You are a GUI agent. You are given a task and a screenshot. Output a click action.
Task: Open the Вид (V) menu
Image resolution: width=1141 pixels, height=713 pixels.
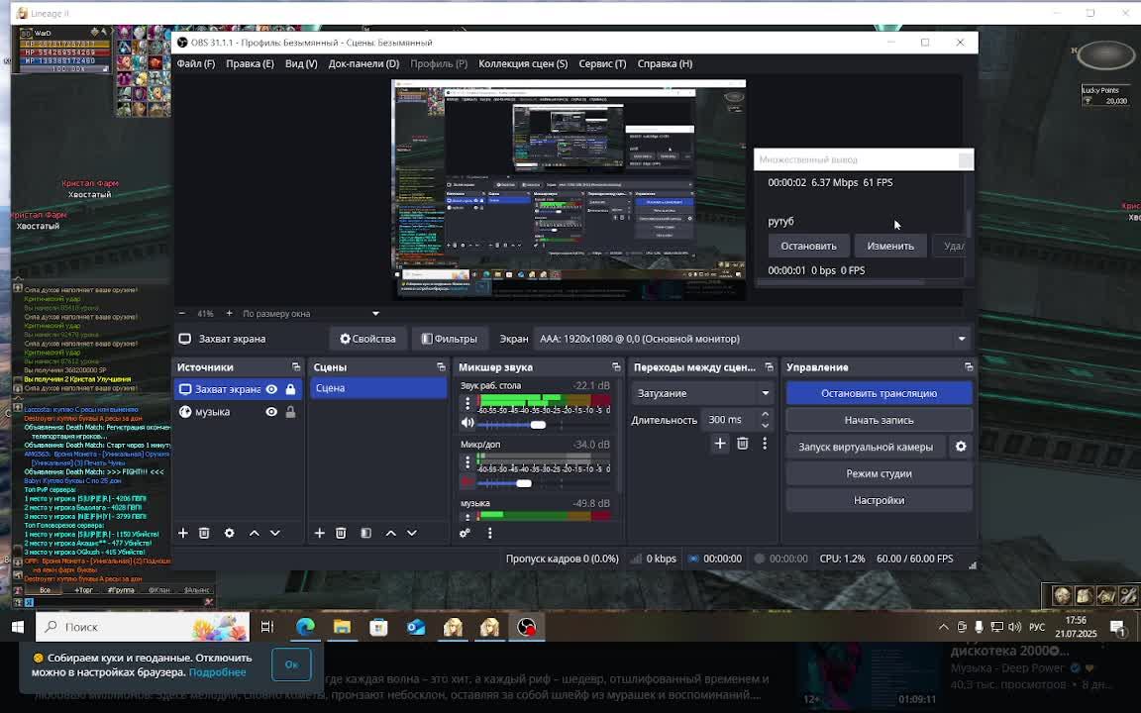(301, 64)
